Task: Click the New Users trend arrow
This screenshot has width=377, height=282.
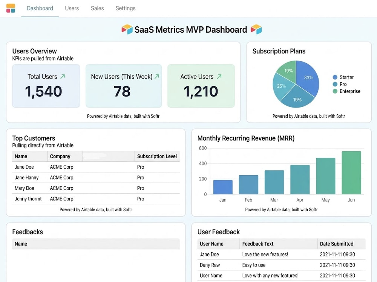Action: (157, 76)
